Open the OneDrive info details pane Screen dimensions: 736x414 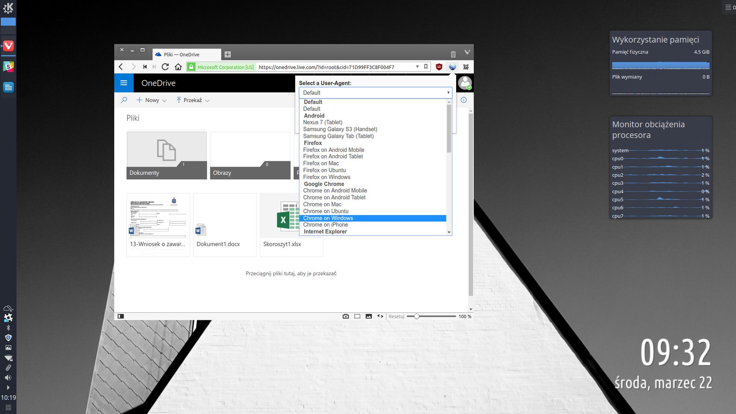[x=463, y=100]
